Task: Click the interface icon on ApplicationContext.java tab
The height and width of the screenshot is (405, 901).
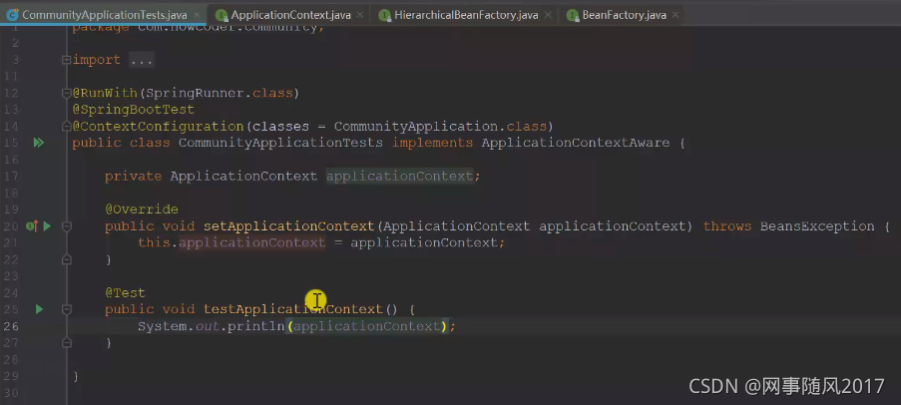Action: tap(222, 16)
